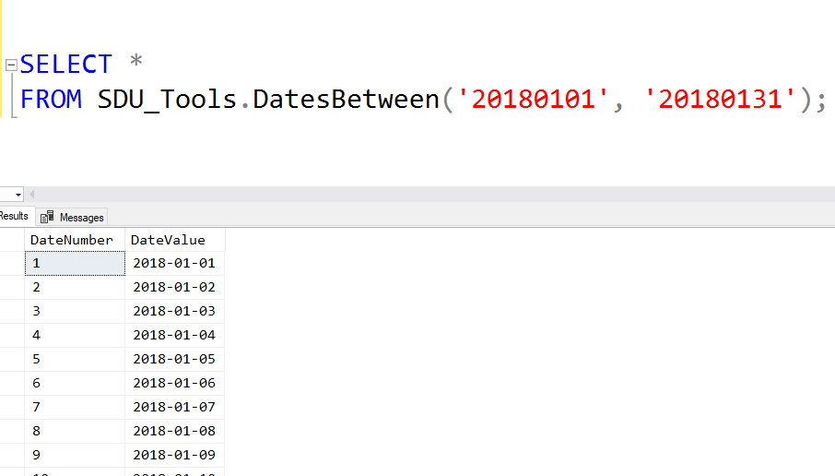Click the DatesBetween function name

click(x=346, y=99)
